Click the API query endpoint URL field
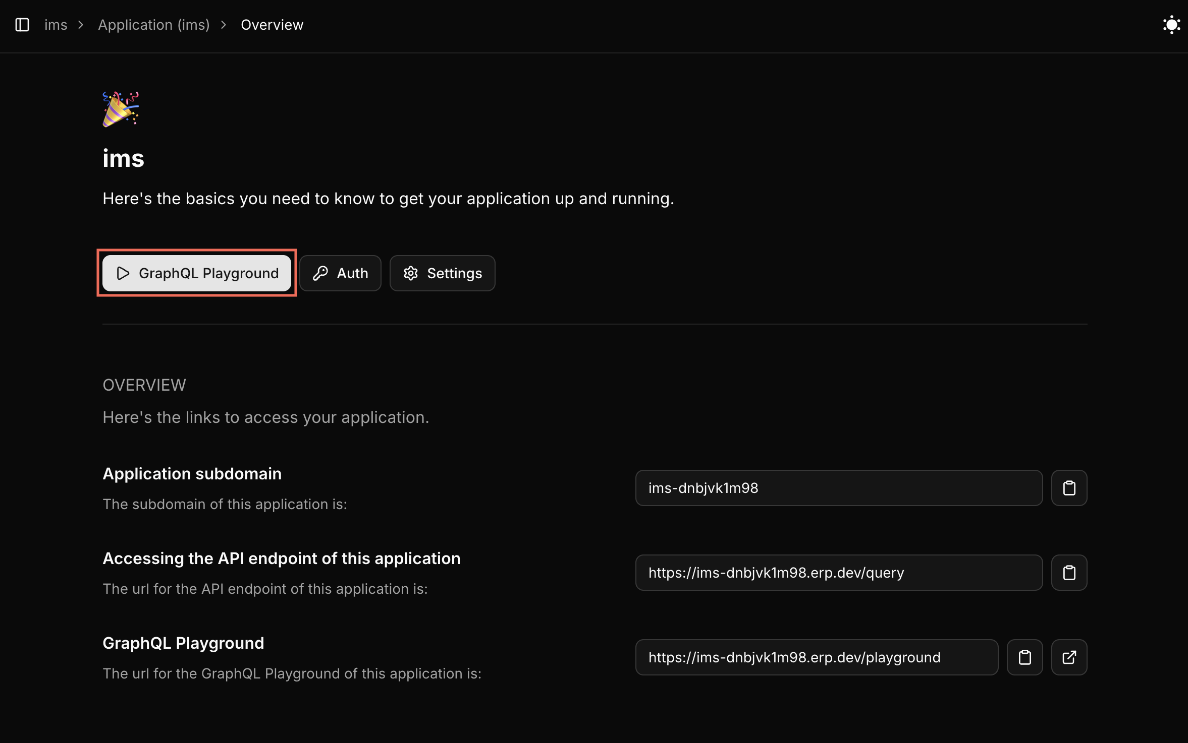This screenshot has height=743, width=1188. tap(839, 573)
